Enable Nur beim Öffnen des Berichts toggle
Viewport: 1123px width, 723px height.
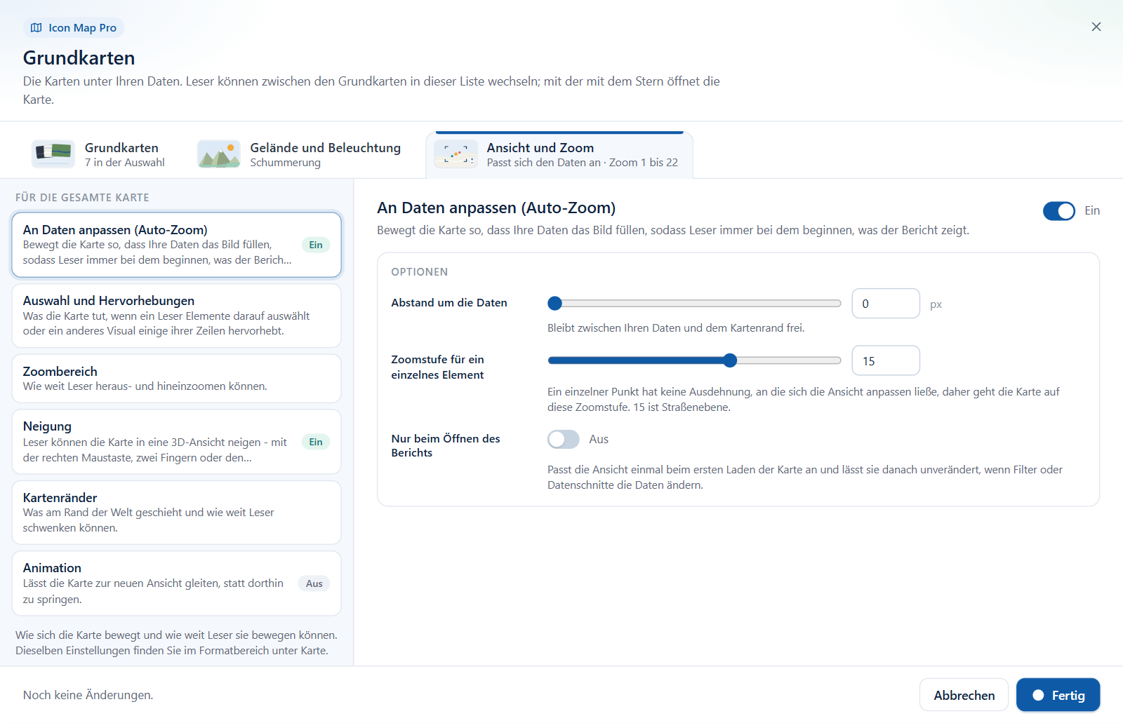564,439
